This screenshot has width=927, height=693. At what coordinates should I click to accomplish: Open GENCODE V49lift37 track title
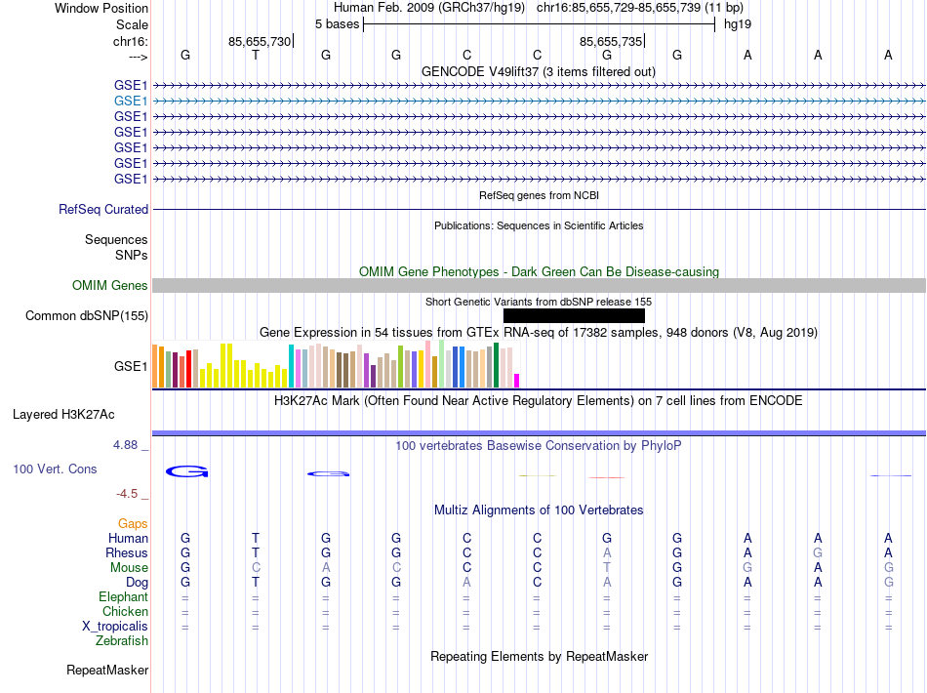point(539,71)
